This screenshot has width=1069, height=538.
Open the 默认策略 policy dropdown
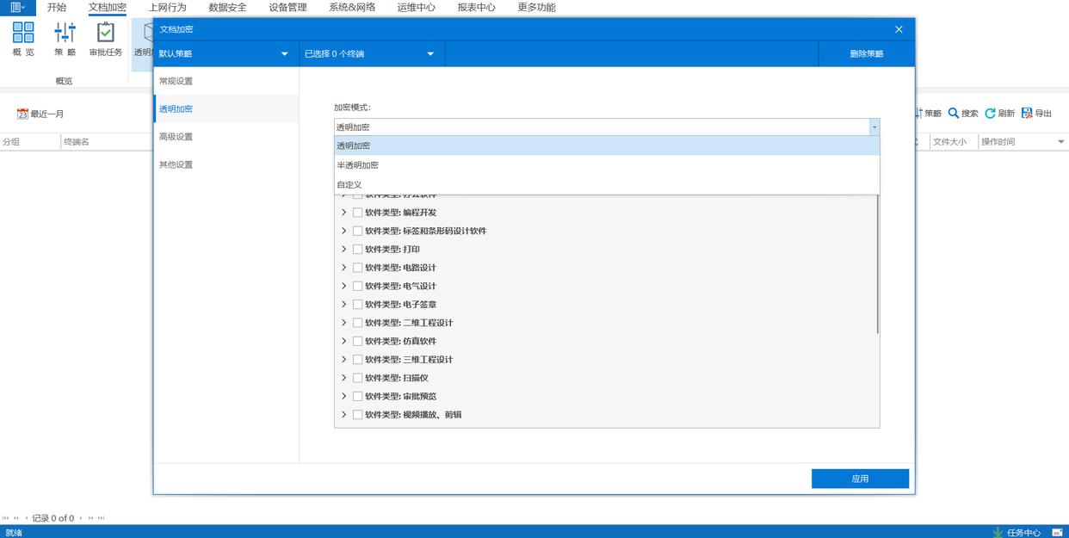coord(223,54)
